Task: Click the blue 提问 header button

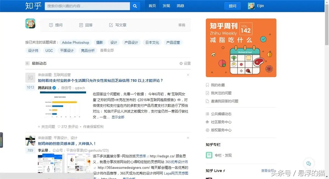Action: 232,6
